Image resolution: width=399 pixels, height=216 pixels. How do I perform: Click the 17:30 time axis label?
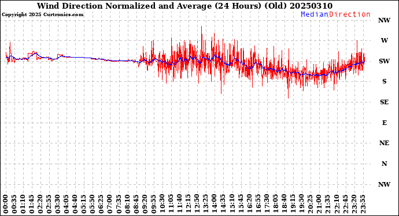pos(267,204)
